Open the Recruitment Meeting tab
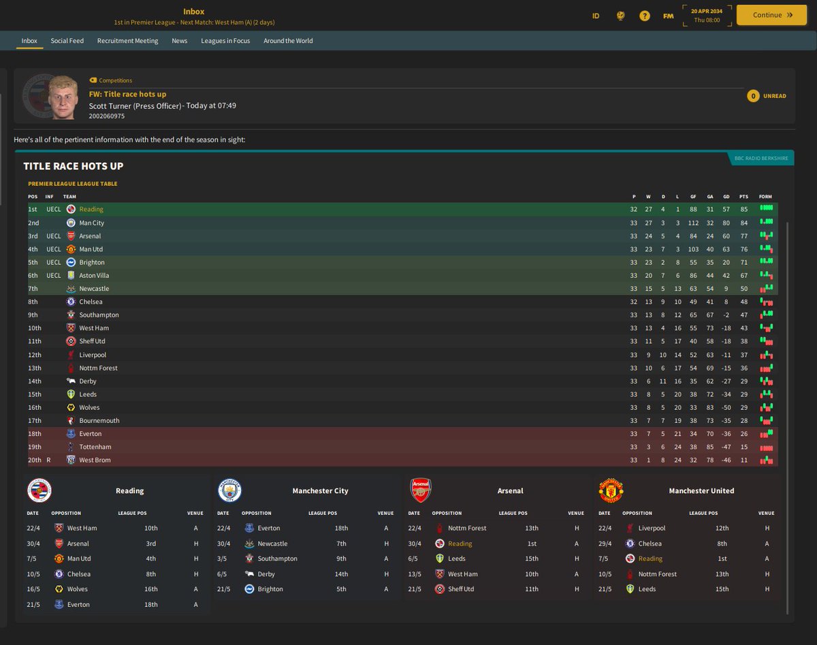The image size is (817, 645). click(127, 40)
